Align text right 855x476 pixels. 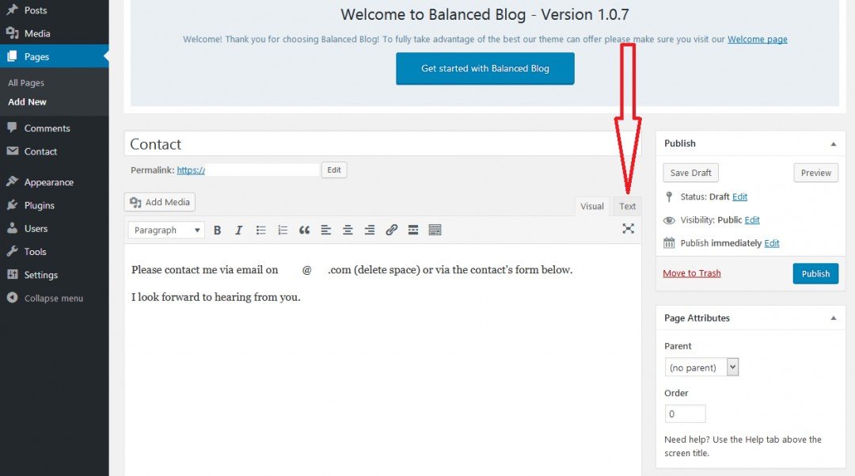(x=369, y=230)
